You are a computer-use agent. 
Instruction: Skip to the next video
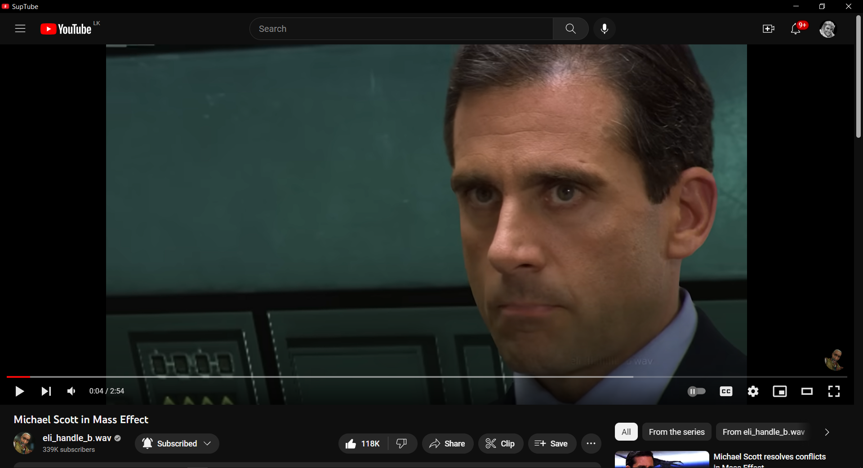coord(46,391)
